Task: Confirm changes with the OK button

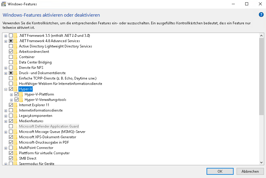Action: click(x=220, y=171)
